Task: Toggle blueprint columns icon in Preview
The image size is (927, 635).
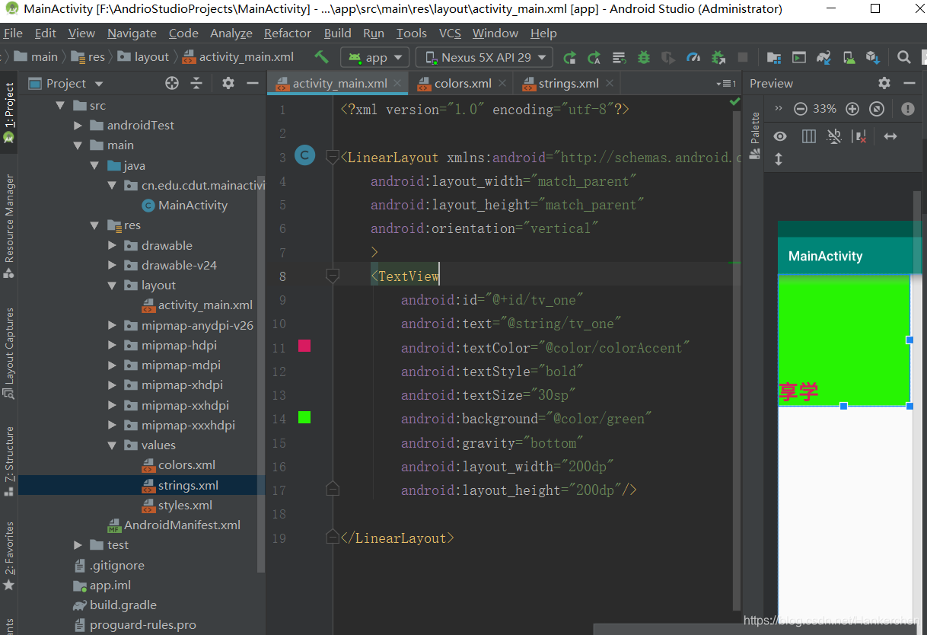Action: click(809, 136)
